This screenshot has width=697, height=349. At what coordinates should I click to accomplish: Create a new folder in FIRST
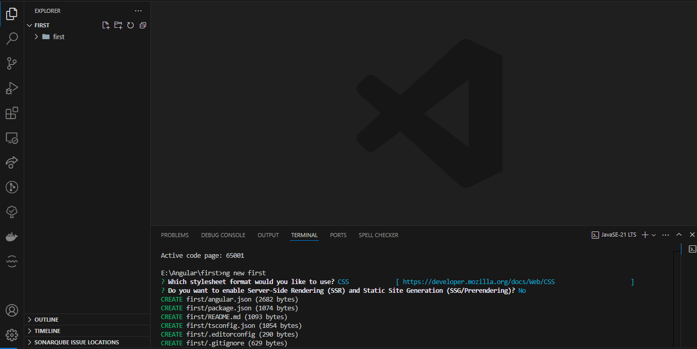[118, 25]
